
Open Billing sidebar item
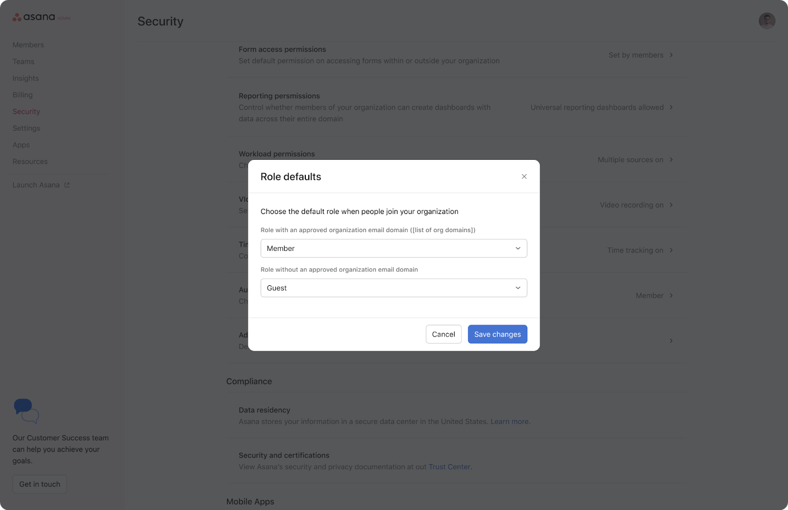coord(23,95)
